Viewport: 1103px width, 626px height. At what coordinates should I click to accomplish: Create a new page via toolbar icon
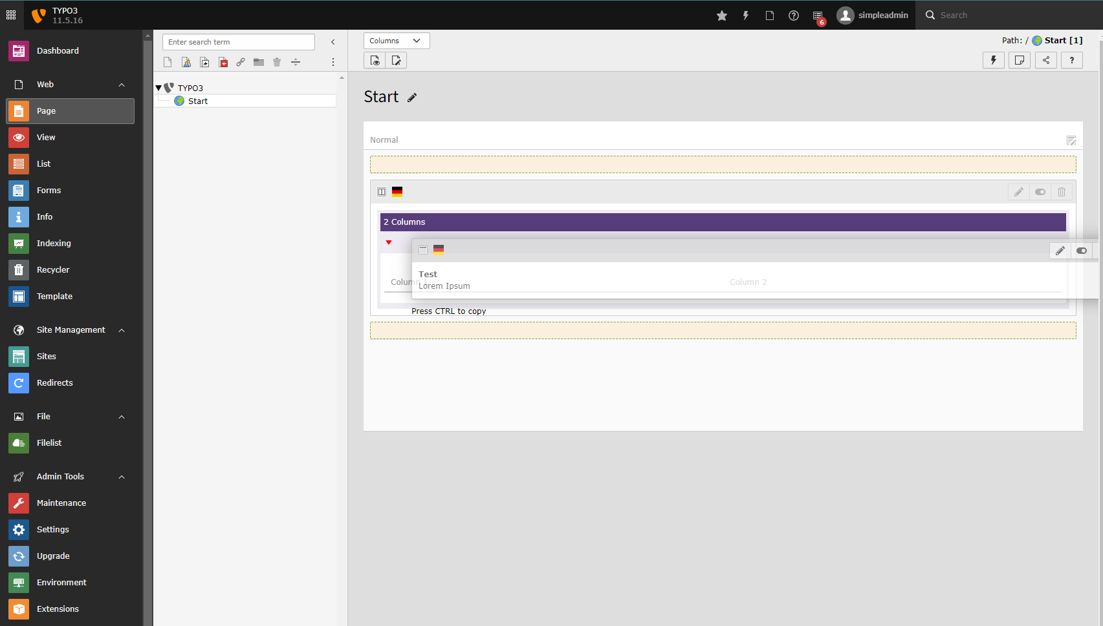coord(168,61)
